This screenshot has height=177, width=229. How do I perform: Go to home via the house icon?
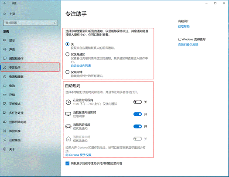(5, 14)
